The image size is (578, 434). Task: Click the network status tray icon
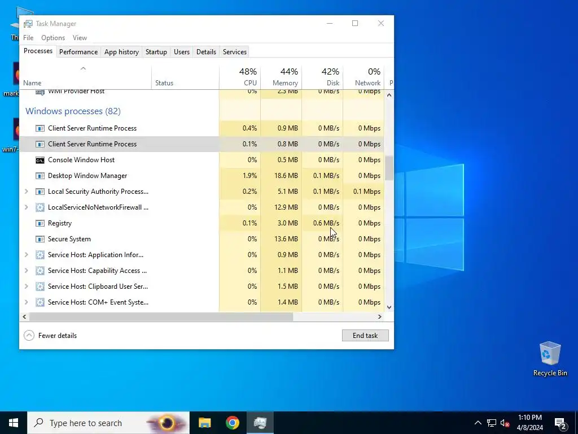tap(492, 423)
